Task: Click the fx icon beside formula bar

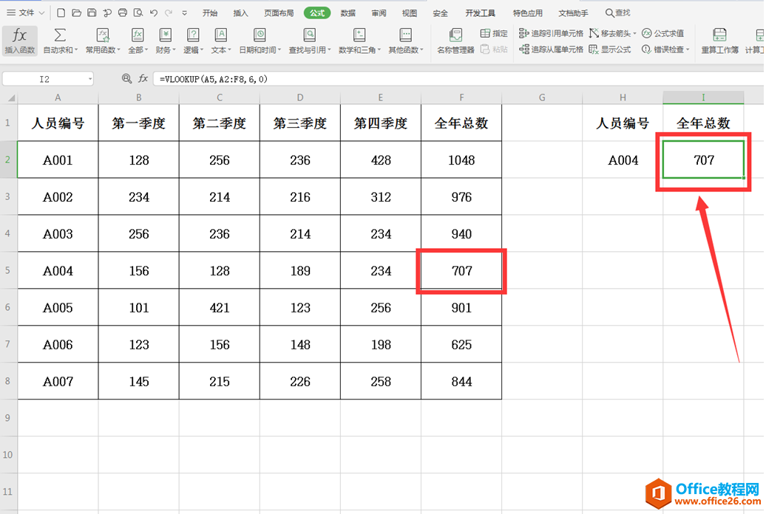Action: [x=143, y=78]
